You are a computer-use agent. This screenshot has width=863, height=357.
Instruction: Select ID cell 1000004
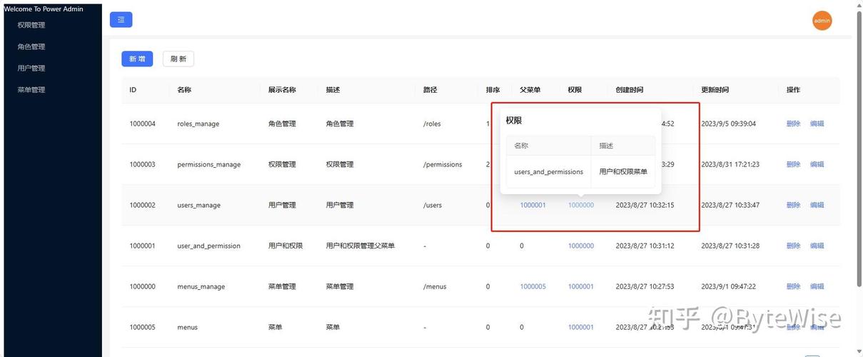142,124
